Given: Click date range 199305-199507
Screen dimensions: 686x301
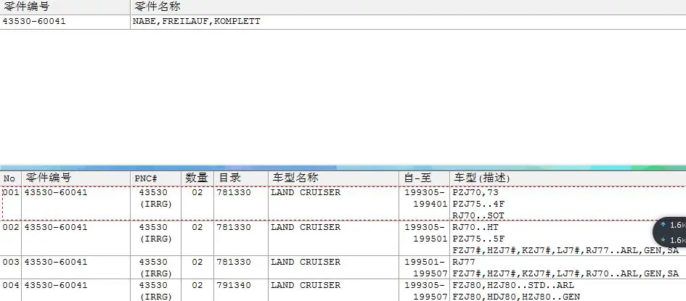Looking at the screenshot, I should click(x=425, y=291).
